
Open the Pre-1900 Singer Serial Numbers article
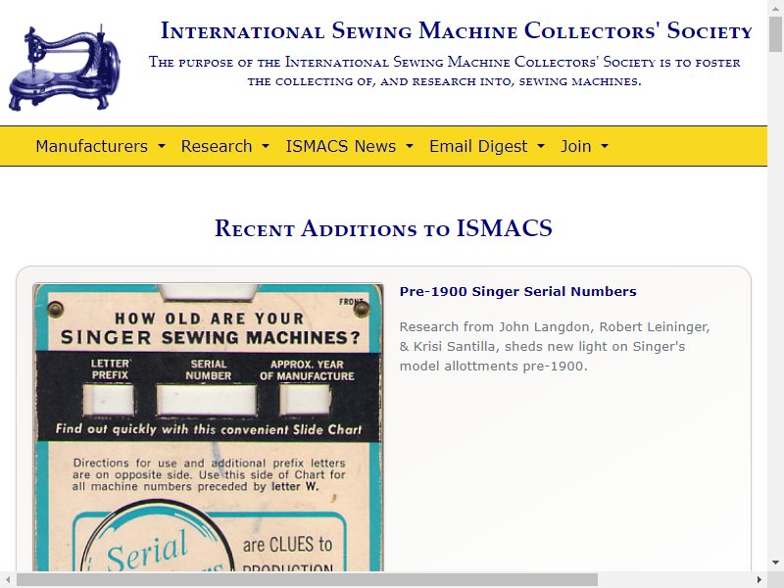517,291
